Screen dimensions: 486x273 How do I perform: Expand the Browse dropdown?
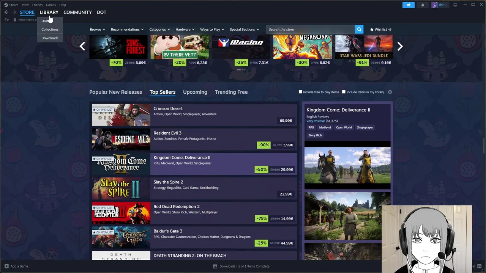[98, 29]
